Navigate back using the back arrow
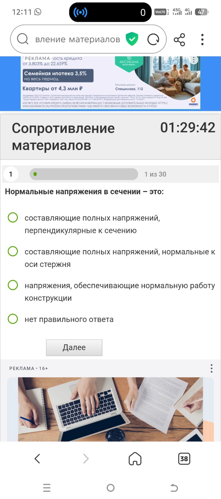The image size is (221, 499). [x=37, y=459]
